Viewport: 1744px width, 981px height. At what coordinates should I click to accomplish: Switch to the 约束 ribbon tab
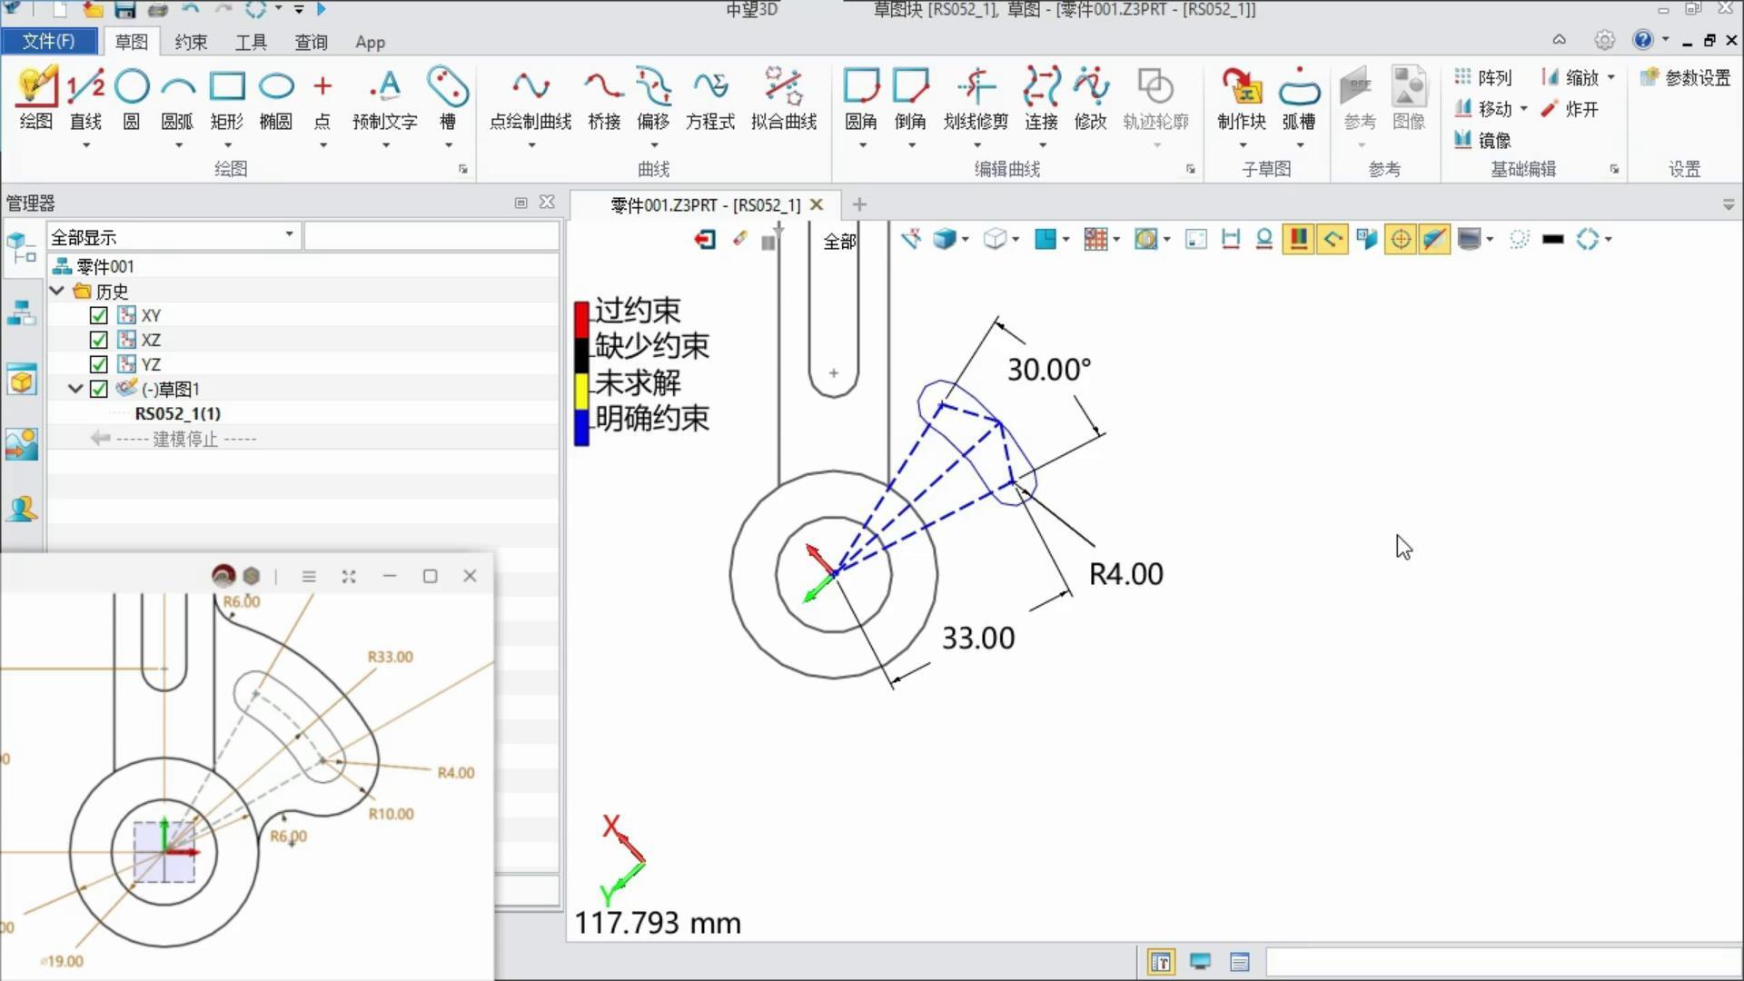click(x=191, y=42)
